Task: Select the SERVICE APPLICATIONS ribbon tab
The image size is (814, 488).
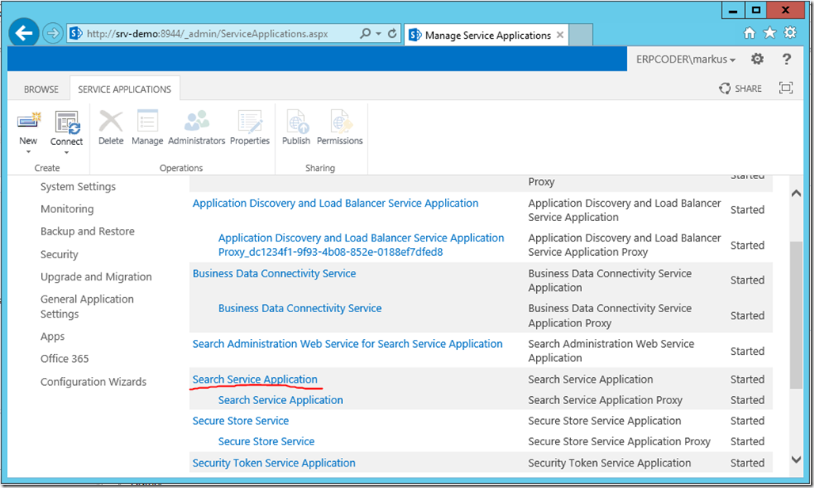Action: coord(124,90)
